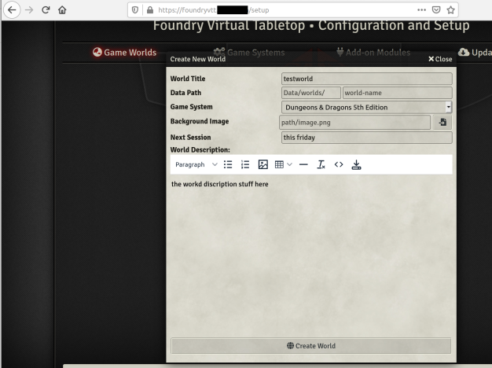This screenshot has height=368, width=492.
Task: Click the Background Image label
Action: (x=200, y=122)
